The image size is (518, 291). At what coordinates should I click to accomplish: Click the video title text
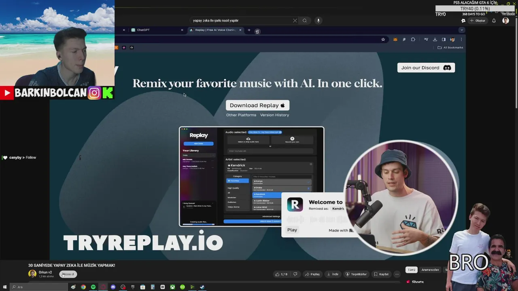point(72,265)
